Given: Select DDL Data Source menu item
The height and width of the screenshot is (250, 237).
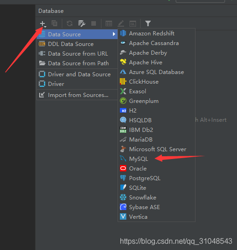Looking at the screenshot, I should pos(77,44).
